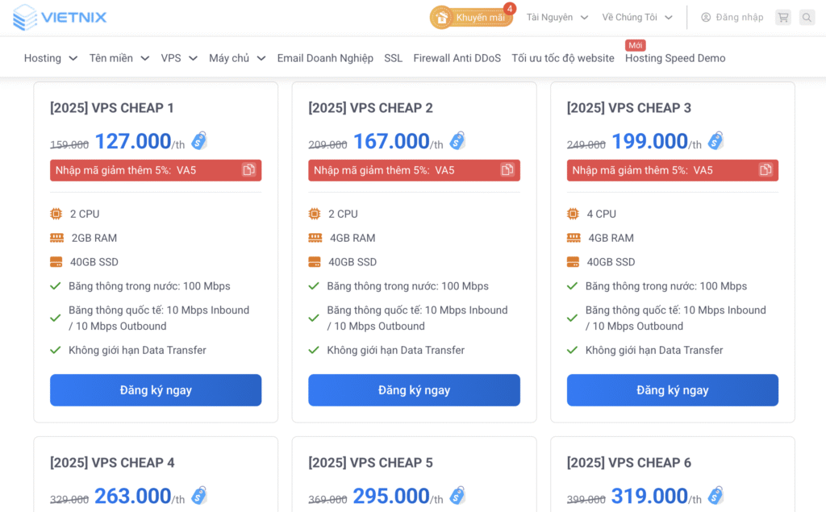Copy VA5 code on VPS CHEAP 3
826x512 pixels.
click(766, 170)
